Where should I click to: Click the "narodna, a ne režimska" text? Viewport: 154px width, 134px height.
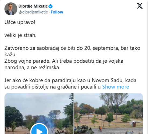[x=32, y=68]
